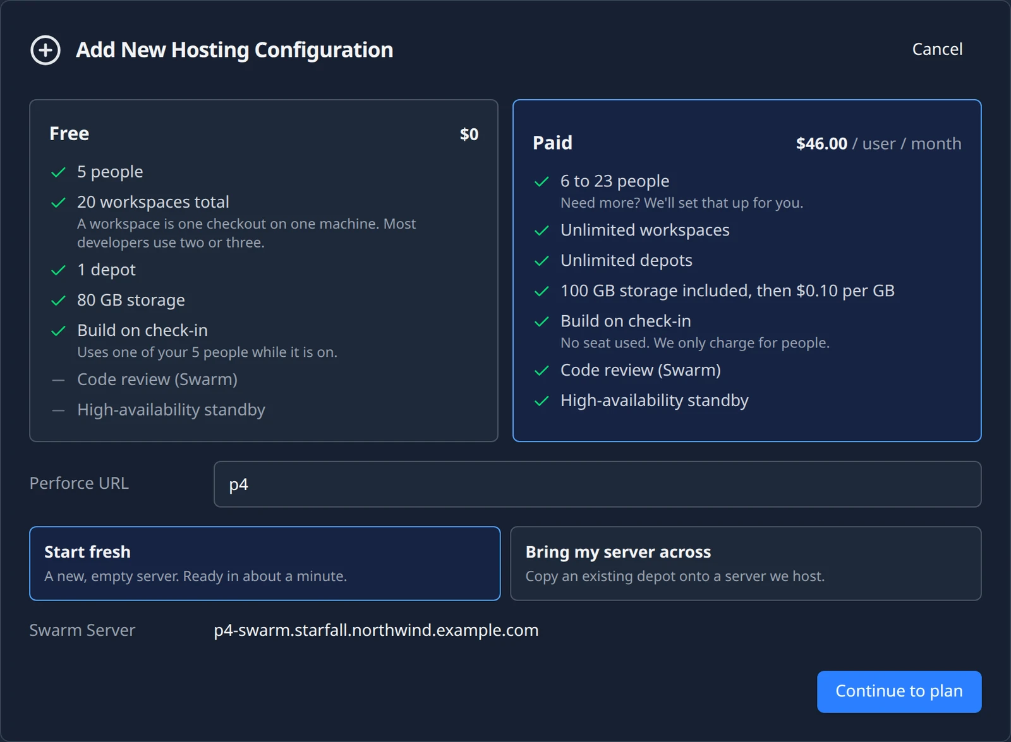Click into the Perforce URL field
Image resolution: width=1011 pixels, height=742 pixels.
[597, 484]
